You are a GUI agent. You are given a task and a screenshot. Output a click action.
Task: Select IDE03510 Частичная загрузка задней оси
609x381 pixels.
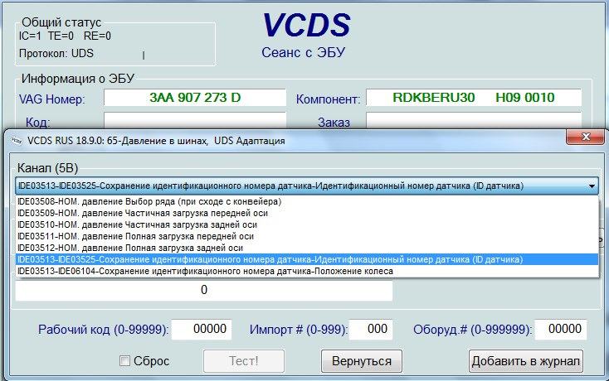[x=307, y=224]
